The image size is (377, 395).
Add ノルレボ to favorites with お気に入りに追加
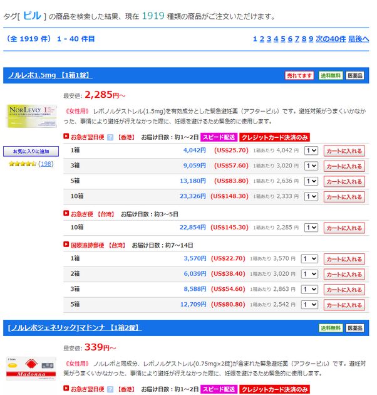coord(31,152)
